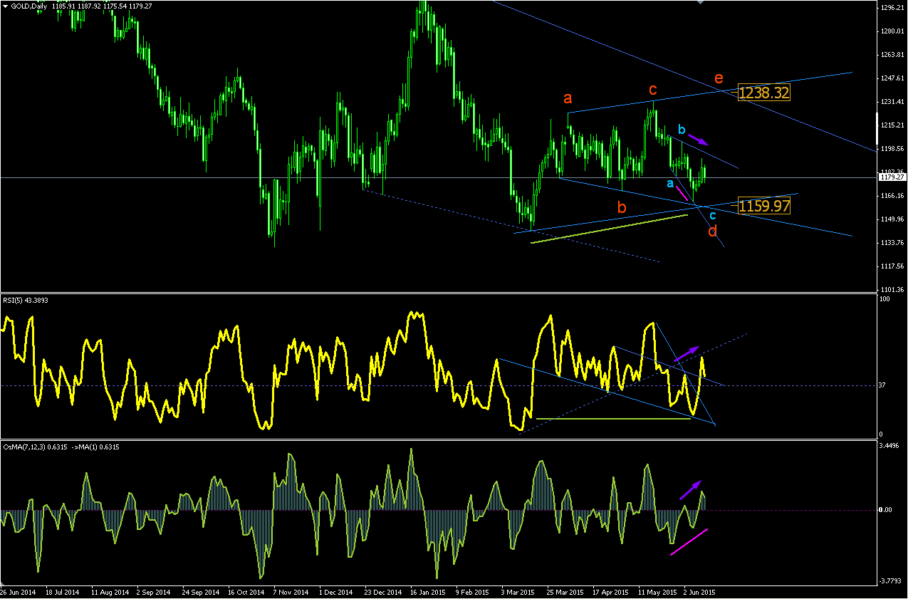Click the OsMA scale value 3.4496
The height and width of the screenshot is (599, 908).
click(x=890, y=446)
